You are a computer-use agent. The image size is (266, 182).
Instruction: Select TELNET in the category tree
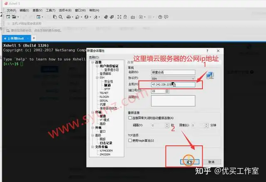pos(104,93)
